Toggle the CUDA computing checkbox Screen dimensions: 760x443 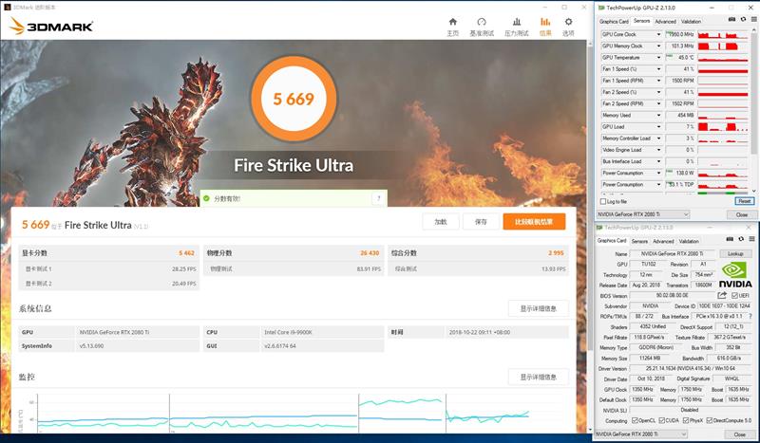coord(661,421)
